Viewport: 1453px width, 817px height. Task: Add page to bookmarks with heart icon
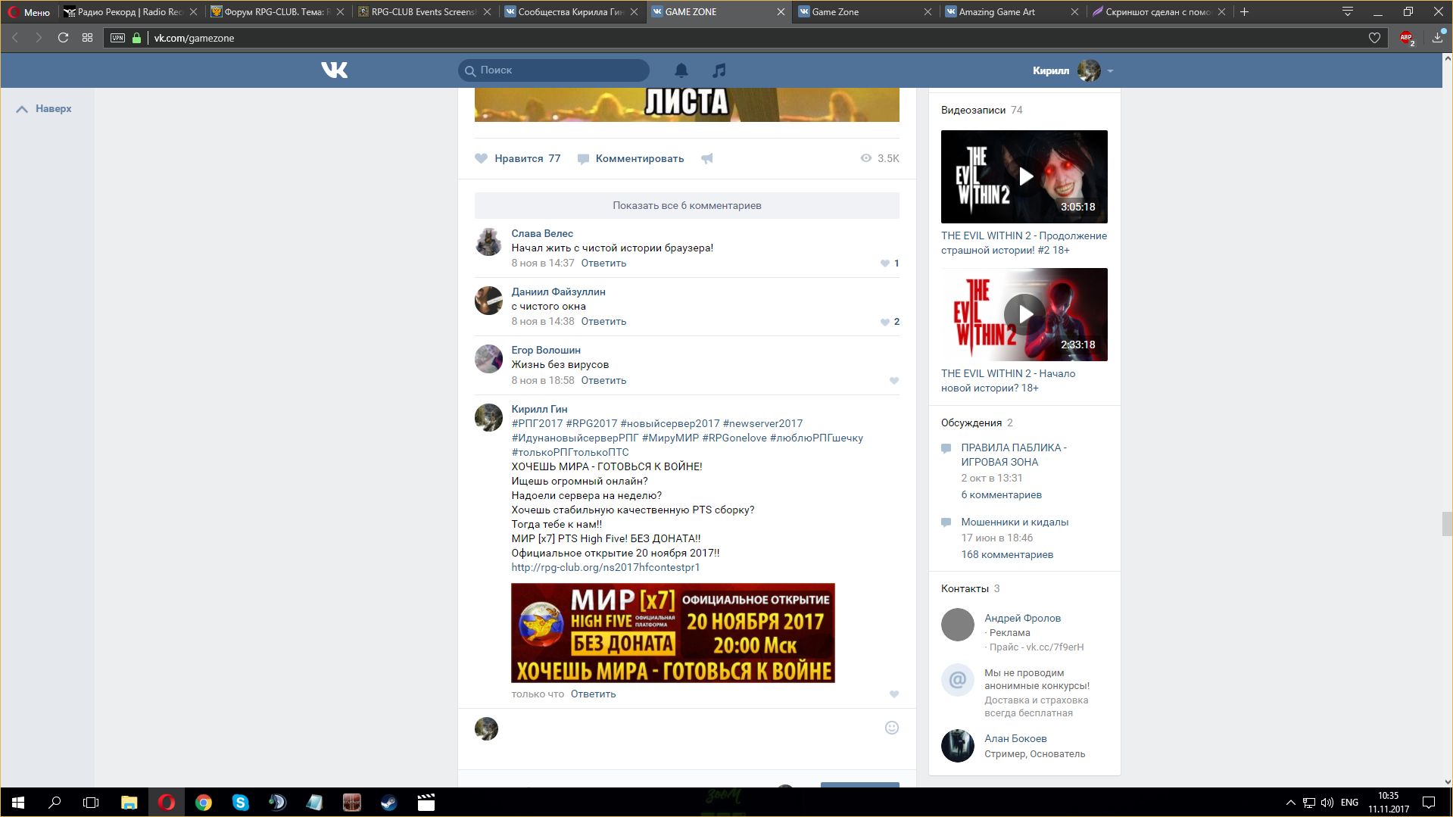pyautogui.click(x=1374, y=38)
